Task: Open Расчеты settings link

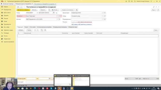Action: pyautogui.click(x=82, y=22)
